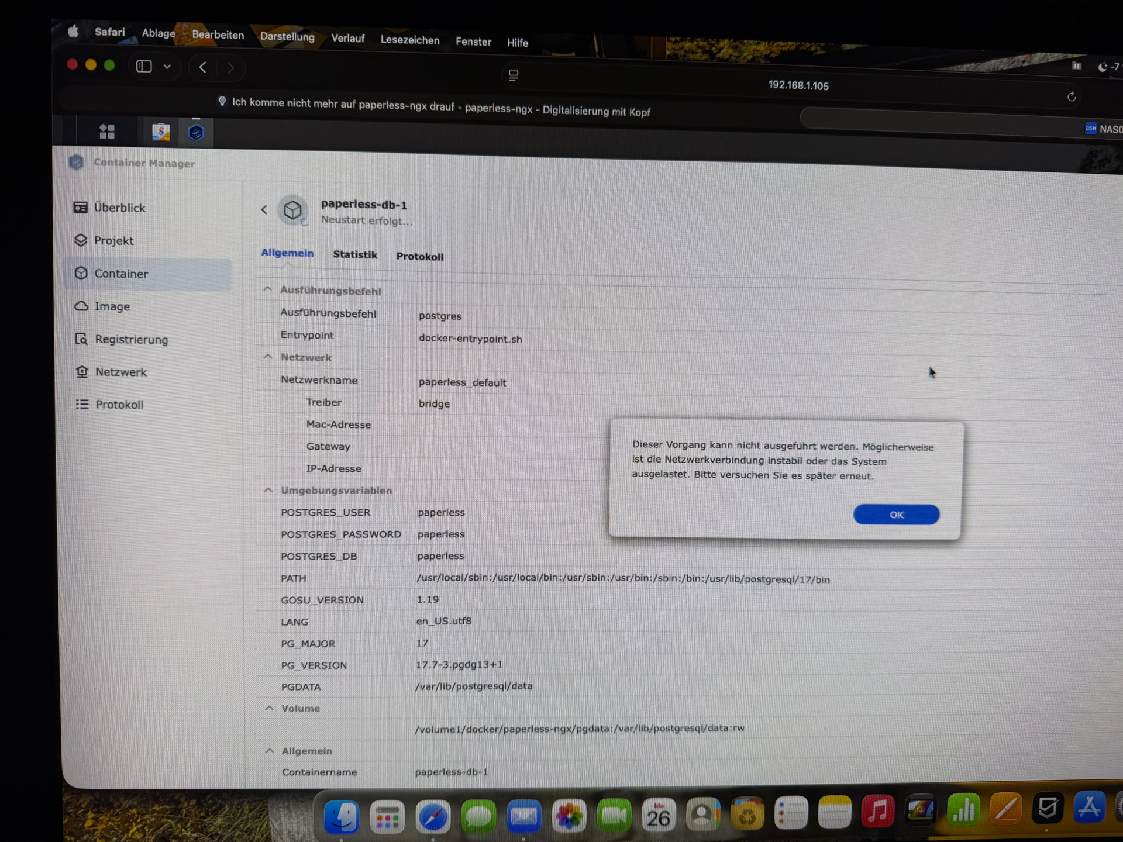Switch to the Protokoll tab

[419, 256]
